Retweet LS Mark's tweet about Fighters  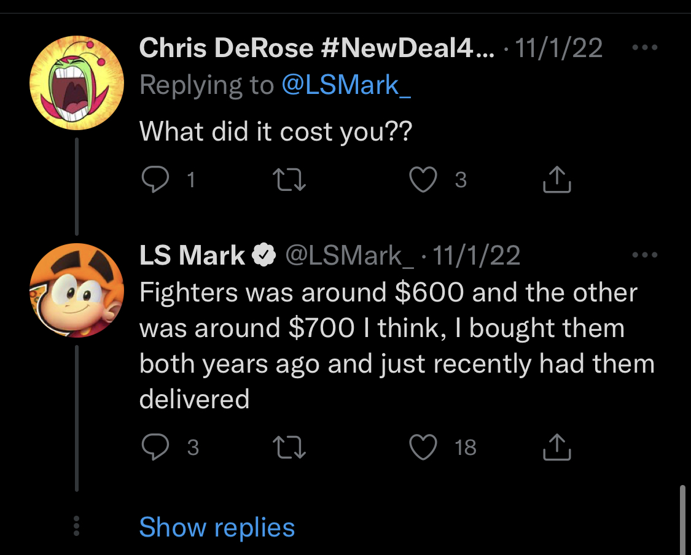coord(290,448)
